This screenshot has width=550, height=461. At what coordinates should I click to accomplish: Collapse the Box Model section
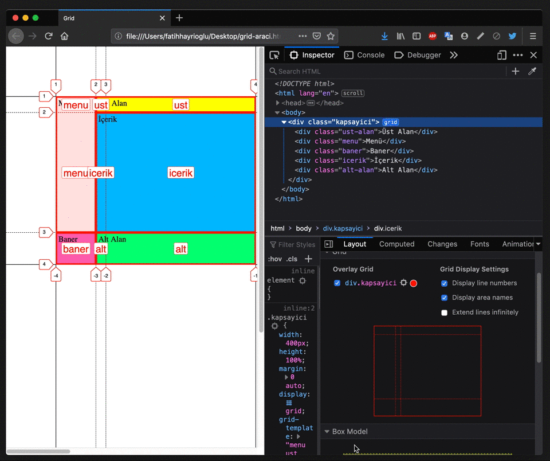point(327,431)
